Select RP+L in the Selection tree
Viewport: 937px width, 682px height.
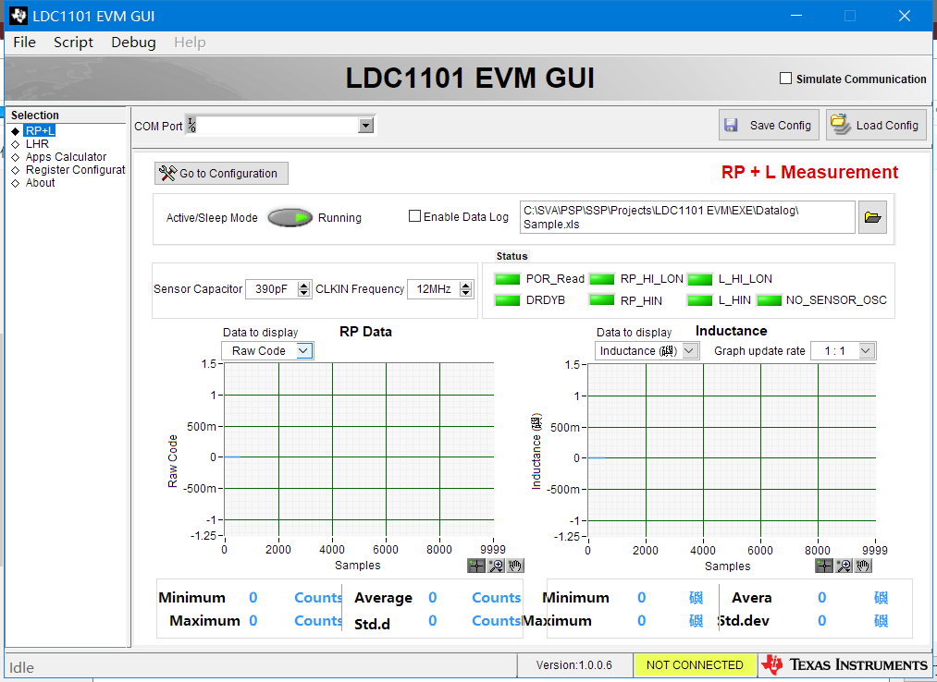click(x=40, y=131)
